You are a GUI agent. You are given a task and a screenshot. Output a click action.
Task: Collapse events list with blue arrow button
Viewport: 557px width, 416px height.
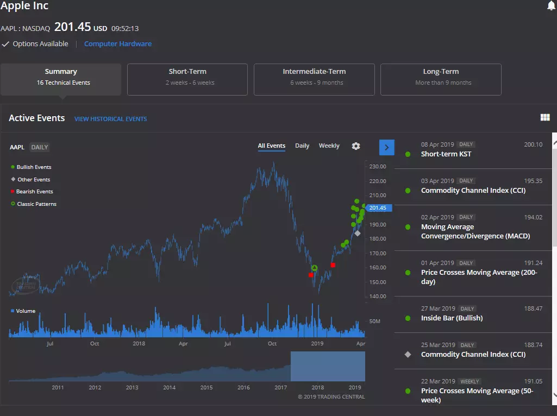click(387, 147)
